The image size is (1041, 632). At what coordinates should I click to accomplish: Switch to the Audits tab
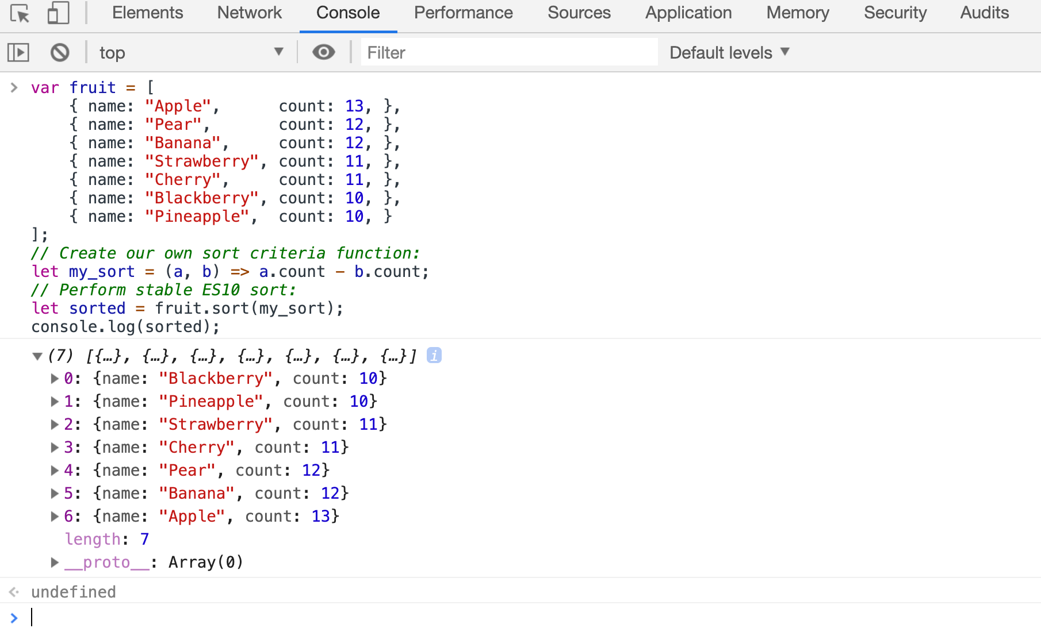(x=985, y=13)
